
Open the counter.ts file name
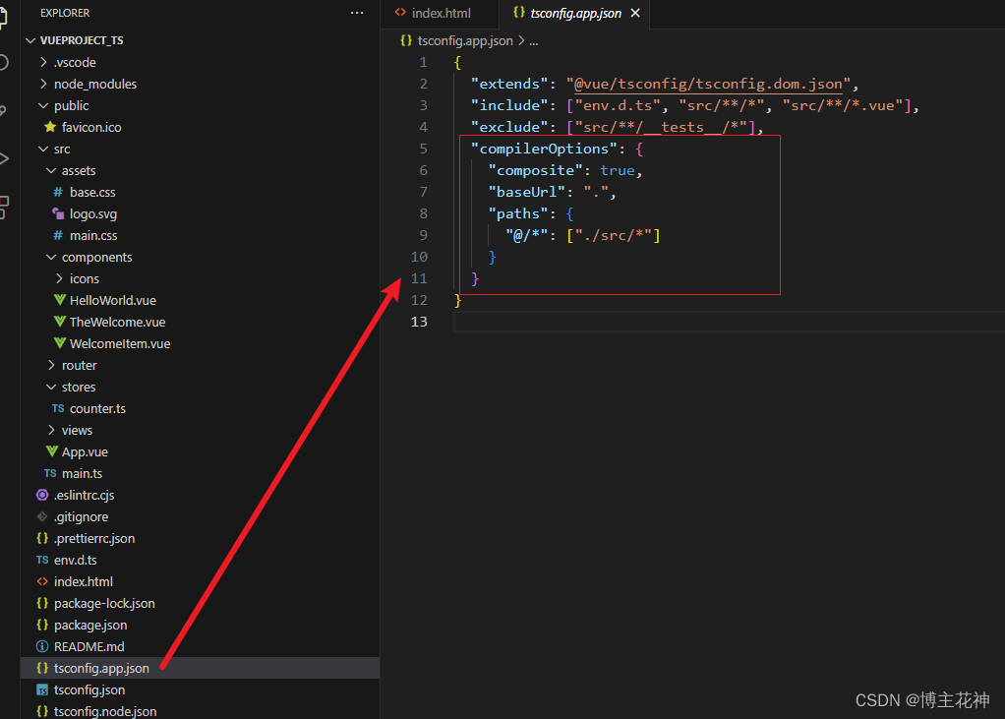[97, 409]
